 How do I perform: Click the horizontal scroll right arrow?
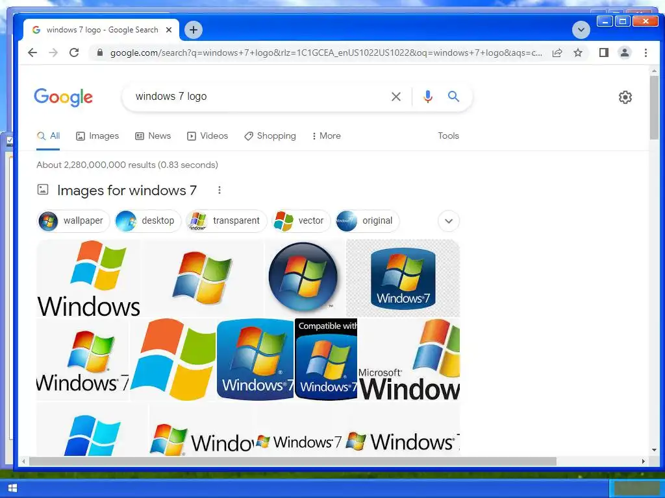[x=644, y=461]
